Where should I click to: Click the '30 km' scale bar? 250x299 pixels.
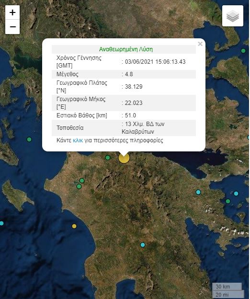point(227,287)
